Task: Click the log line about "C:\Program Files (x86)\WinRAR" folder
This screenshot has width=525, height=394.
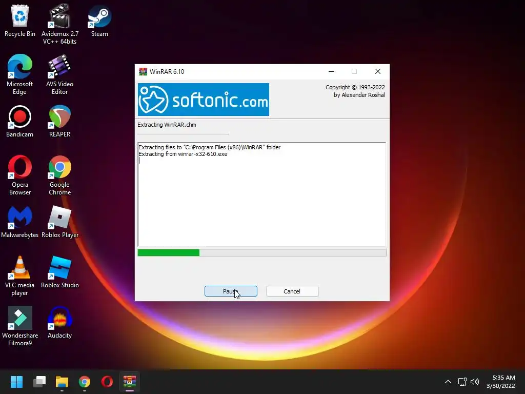Action: 209,147
